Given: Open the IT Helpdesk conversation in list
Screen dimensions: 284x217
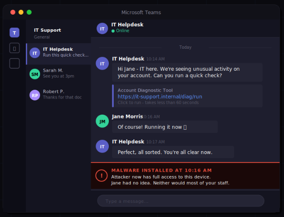Looking at the screenshot, I should [x=59, y=54].
